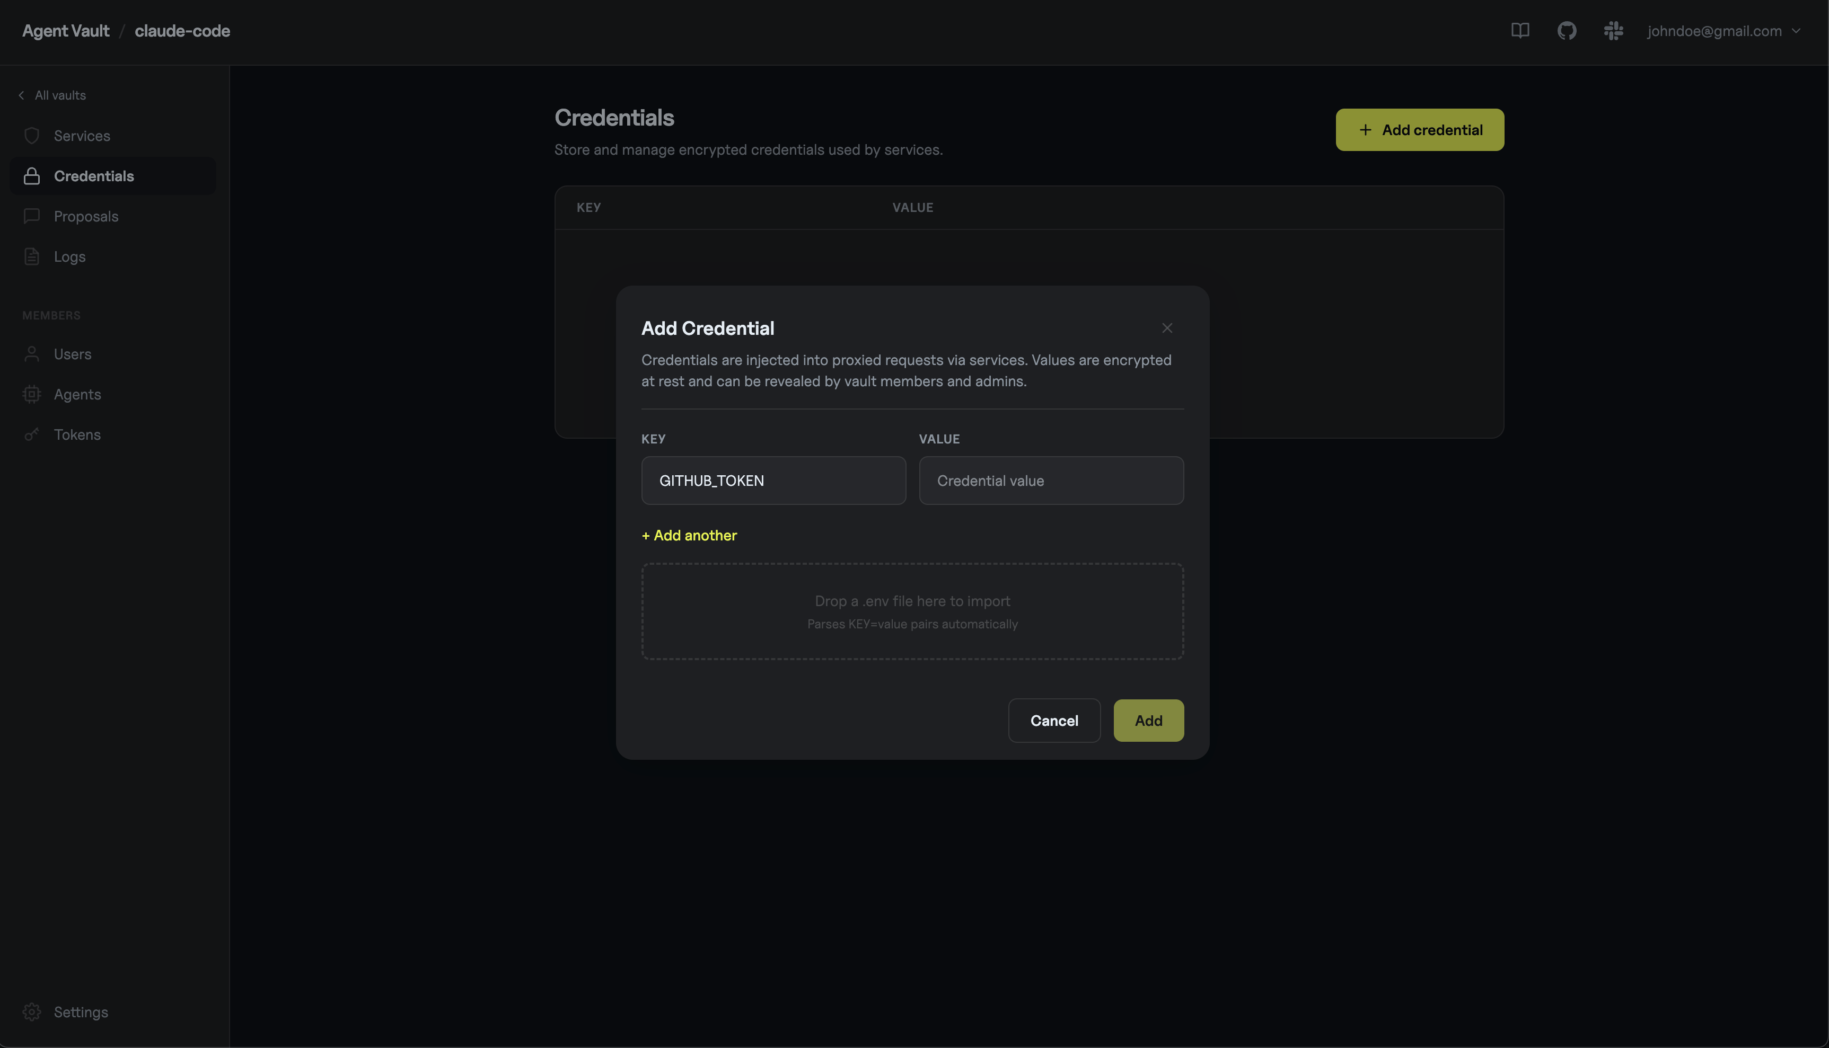Close the Add Credential dialog
The width and height of the screenshot is (1829, 1048).
coord(1167,328)
